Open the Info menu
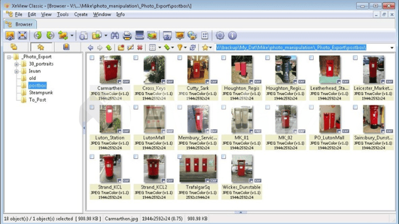This screenshot has width=399, height=224. (121, 14)
